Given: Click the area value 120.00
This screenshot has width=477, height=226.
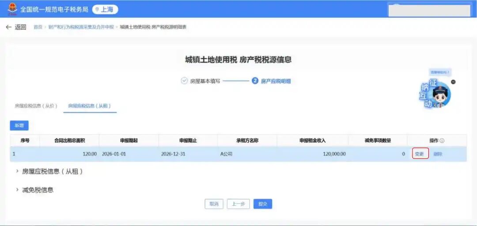Looking at the screenshot, I should [x=89, y=154].
